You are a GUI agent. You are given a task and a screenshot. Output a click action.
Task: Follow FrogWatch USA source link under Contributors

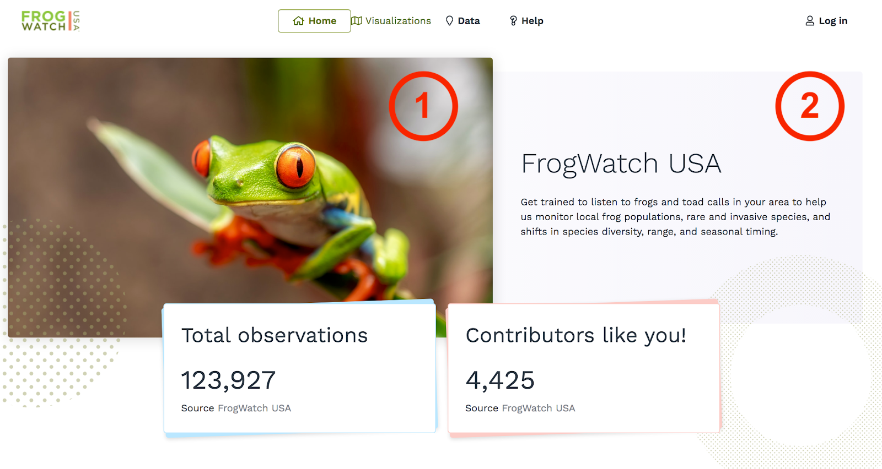(539, 408)
